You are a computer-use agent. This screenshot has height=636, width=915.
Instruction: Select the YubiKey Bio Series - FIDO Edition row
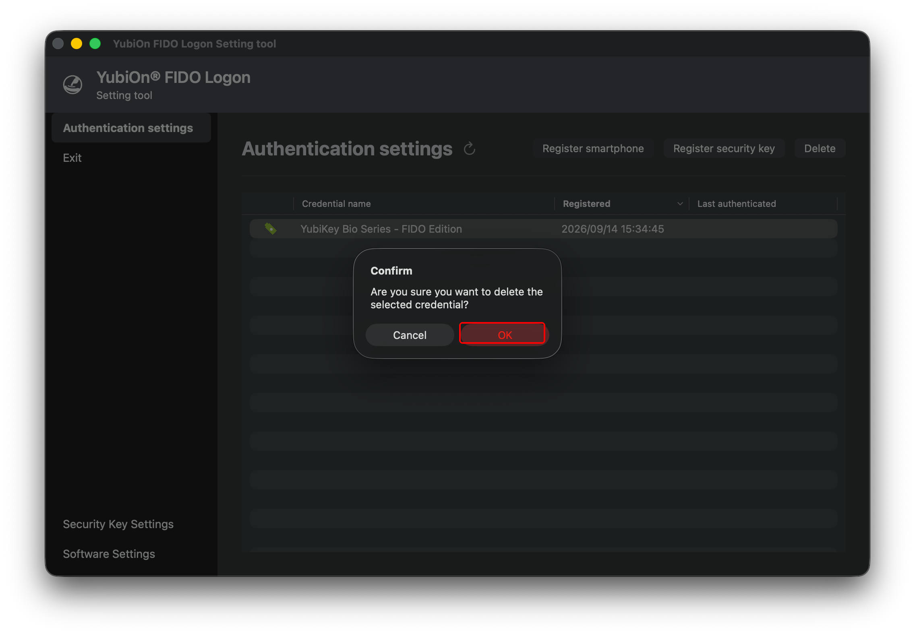tap(543, 229)
